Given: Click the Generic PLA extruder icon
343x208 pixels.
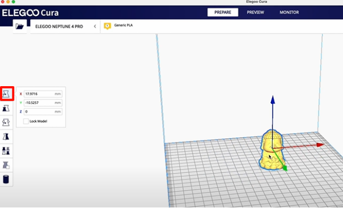Looking at the screenshot, I should (x=107, y=26).
